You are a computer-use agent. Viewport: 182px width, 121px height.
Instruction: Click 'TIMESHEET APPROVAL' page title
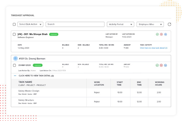pos(23,15)
